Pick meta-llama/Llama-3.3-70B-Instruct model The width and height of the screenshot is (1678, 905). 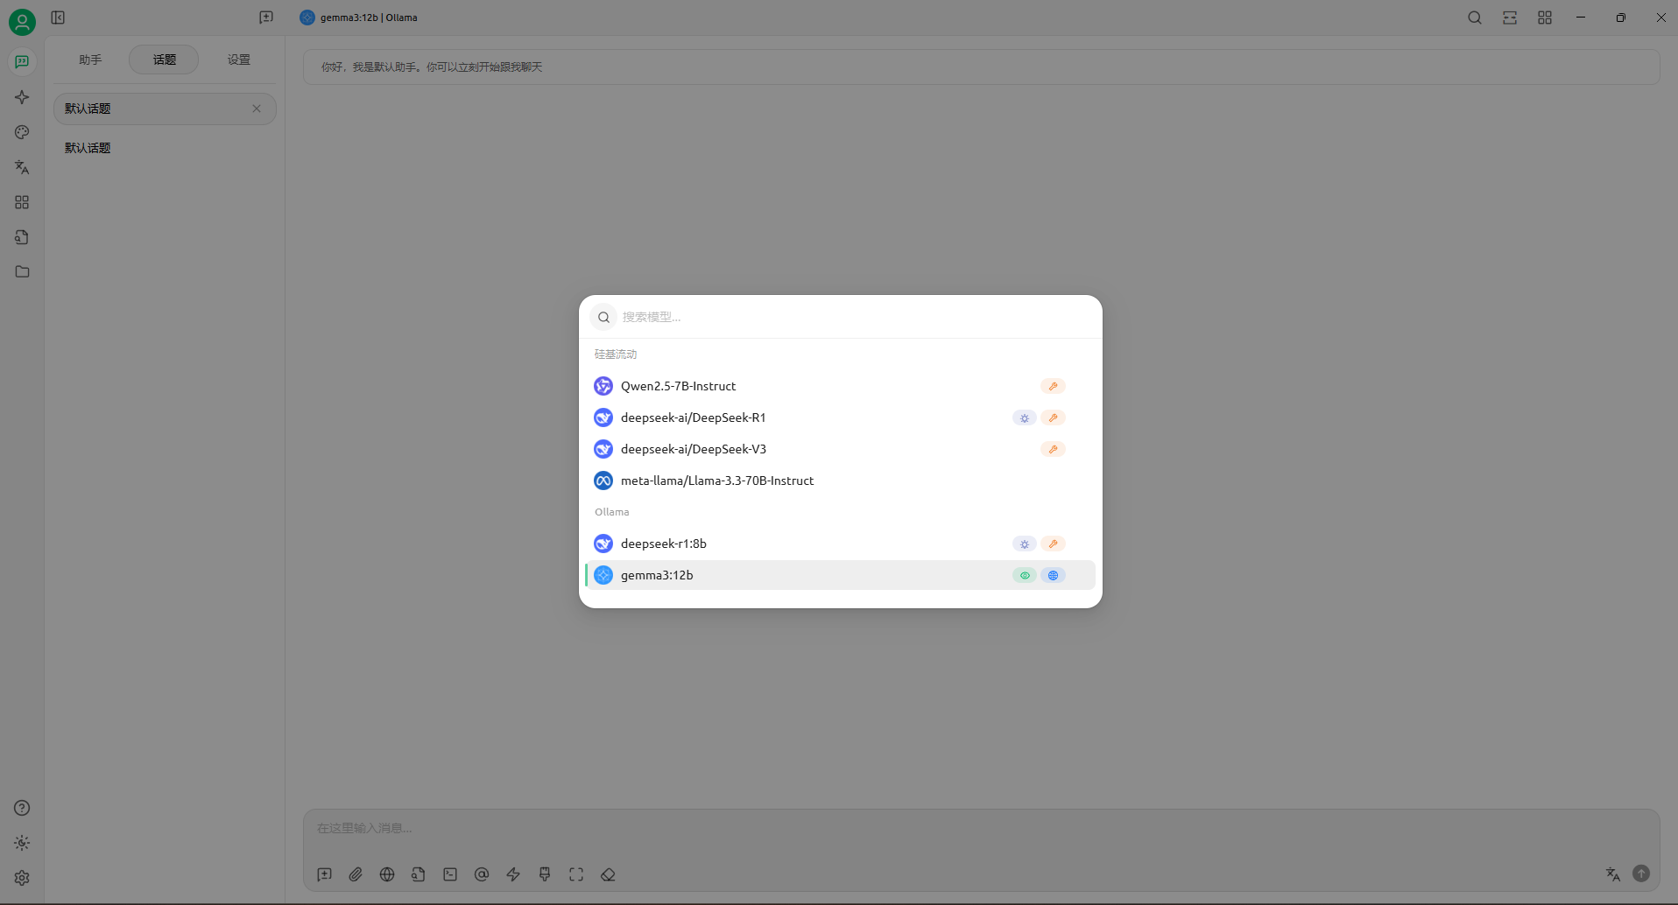716,481
